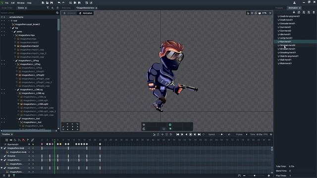Toggle visibility of armatureName in scene tree
The image size is (317, 178).
click(2, 17)
